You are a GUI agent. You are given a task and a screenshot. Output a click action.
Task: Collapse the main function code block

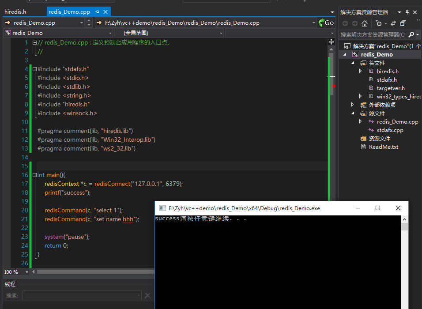click(34, 175)
